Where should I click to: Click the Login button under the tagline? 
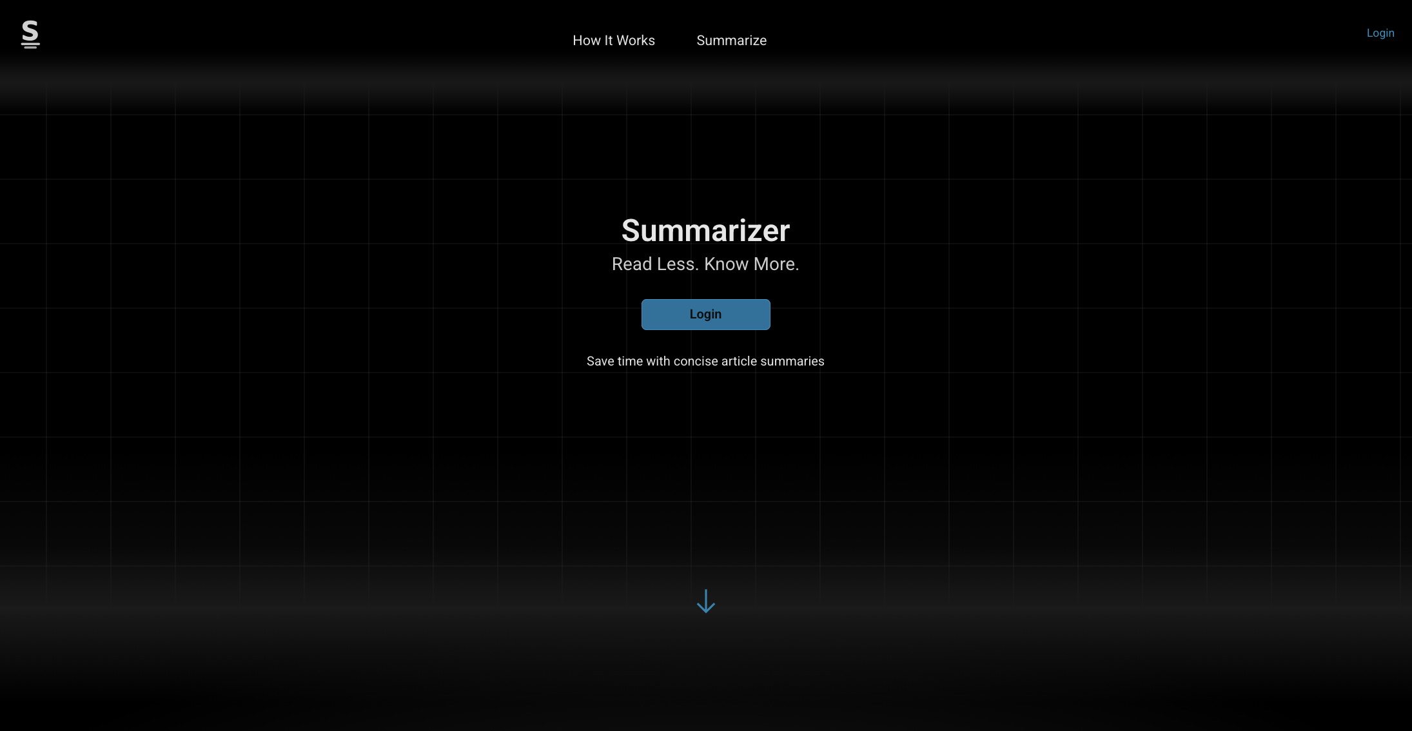click(705, 314)
